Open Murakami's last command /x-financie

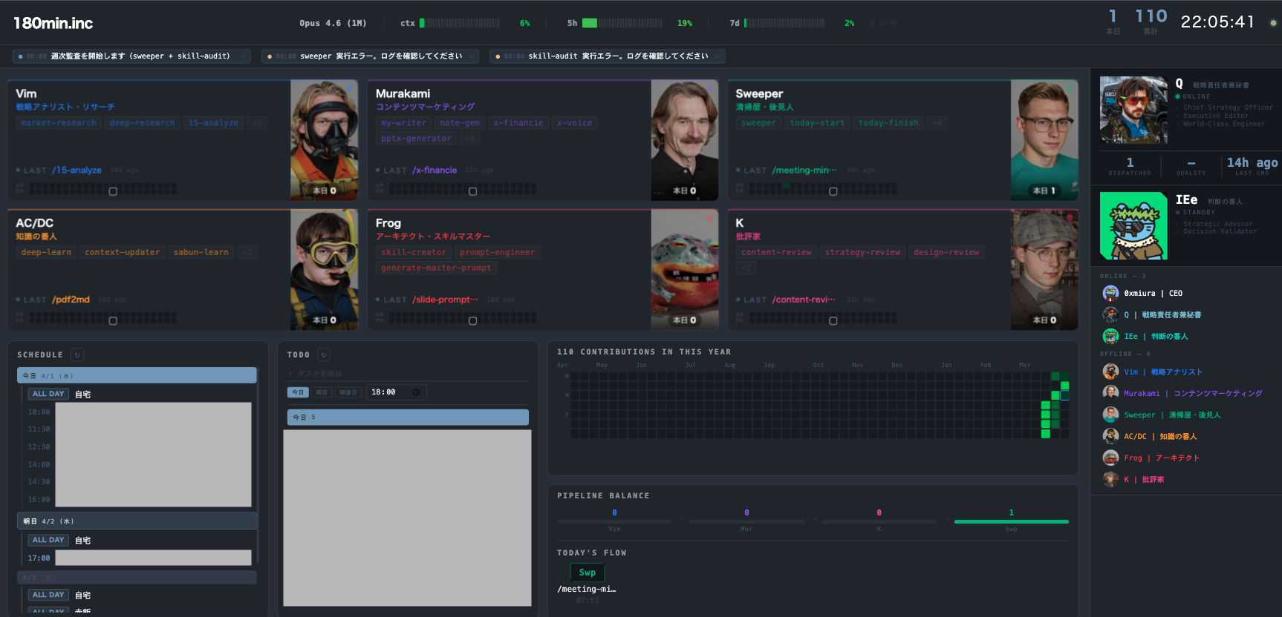tap(435, 171)
